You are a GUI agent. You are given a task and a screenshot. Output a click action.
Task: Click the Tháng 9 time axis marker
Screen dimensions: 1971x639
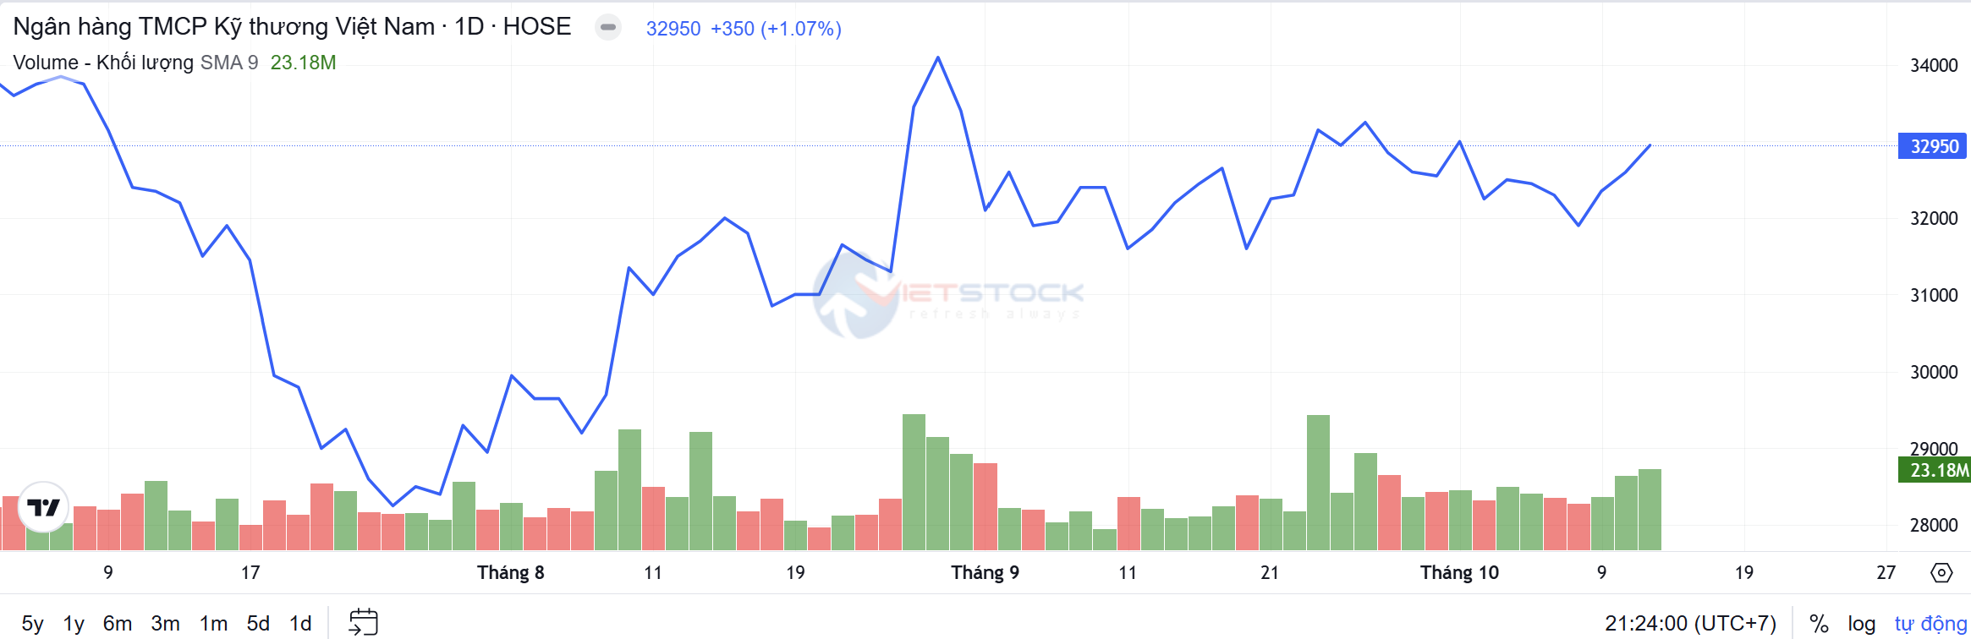[x=985, y=573]
